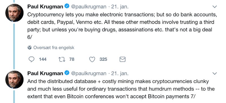
Task: Open the 21. jan. timestamp of second tweet
Action: (120, 73)
